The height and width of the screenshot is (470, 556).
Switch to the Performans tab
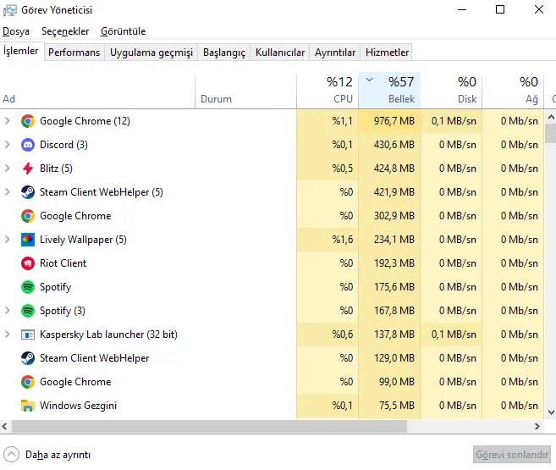click(74, 53)
